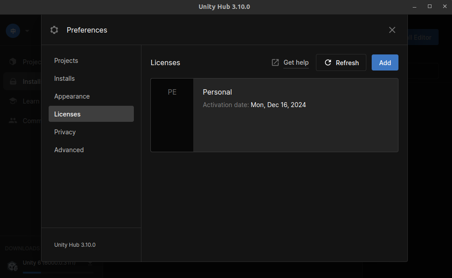Click the circular arrow Refresh icon
The width and height of the screenshot is (452, 278).
pyautogui.click(x=328, y=62)
